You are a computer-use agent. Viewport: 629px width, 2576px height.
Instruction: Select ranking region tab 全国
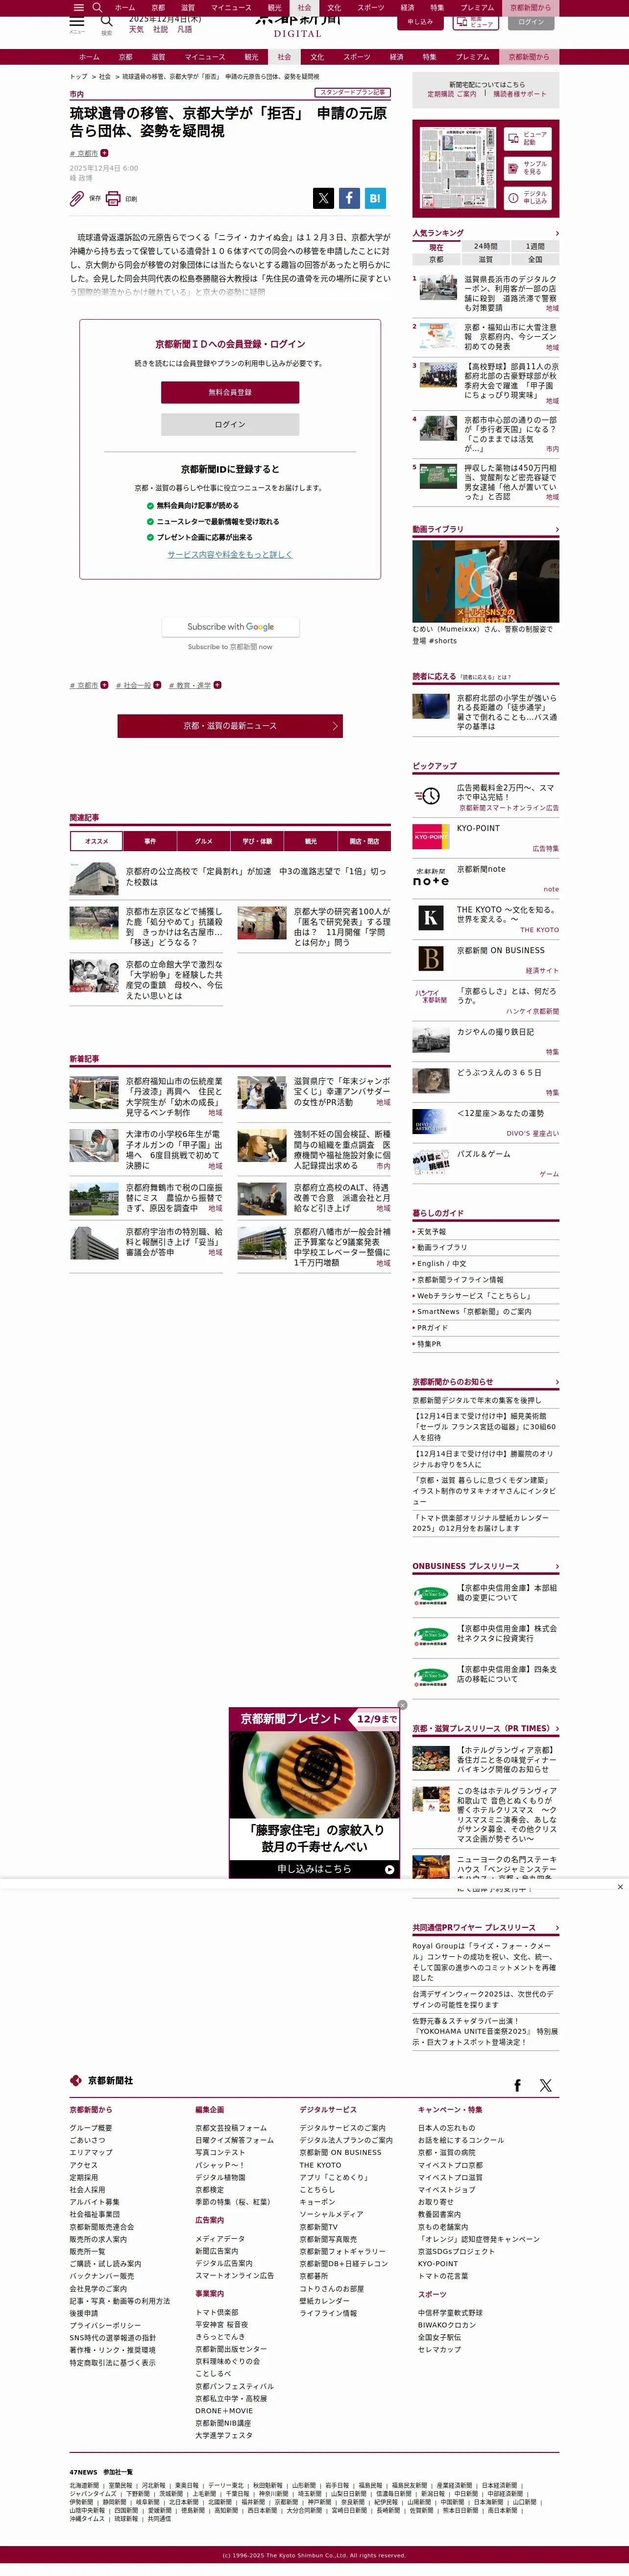pos(535,259)
